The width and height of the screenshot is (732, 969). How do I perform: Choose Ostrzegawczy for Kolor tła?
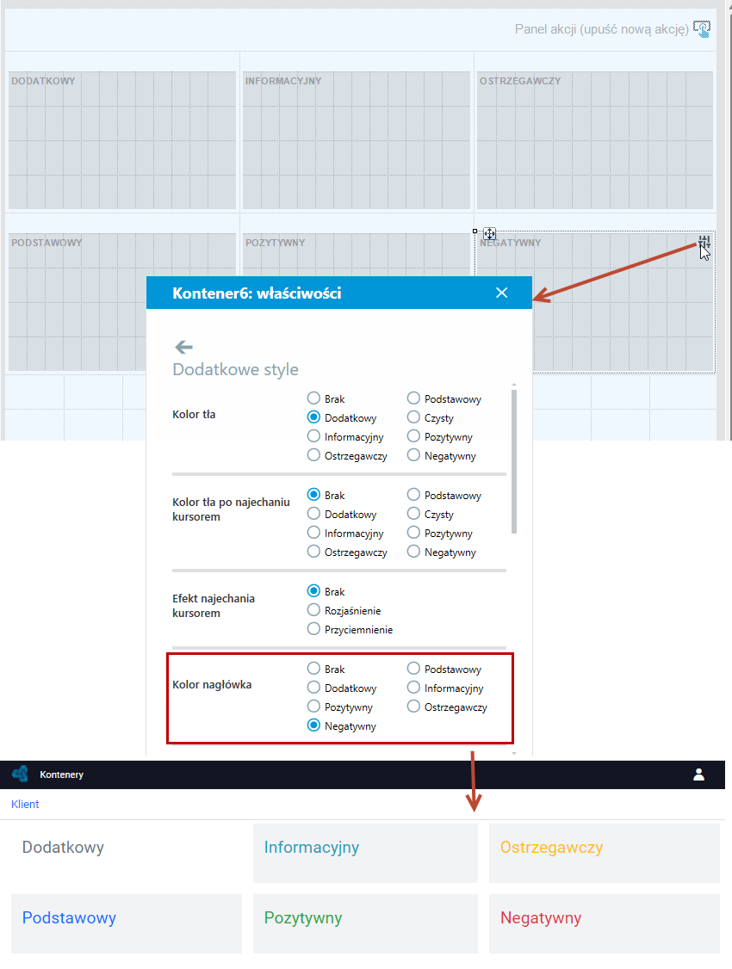(314, 455)
